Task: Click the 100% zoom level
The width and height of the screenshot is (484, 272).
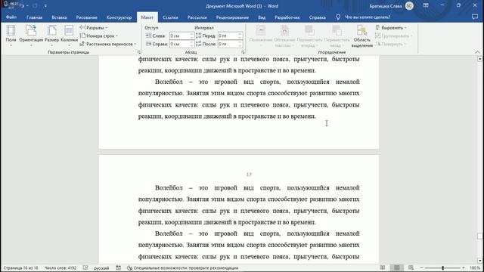Action: click(x=475, y=268)
